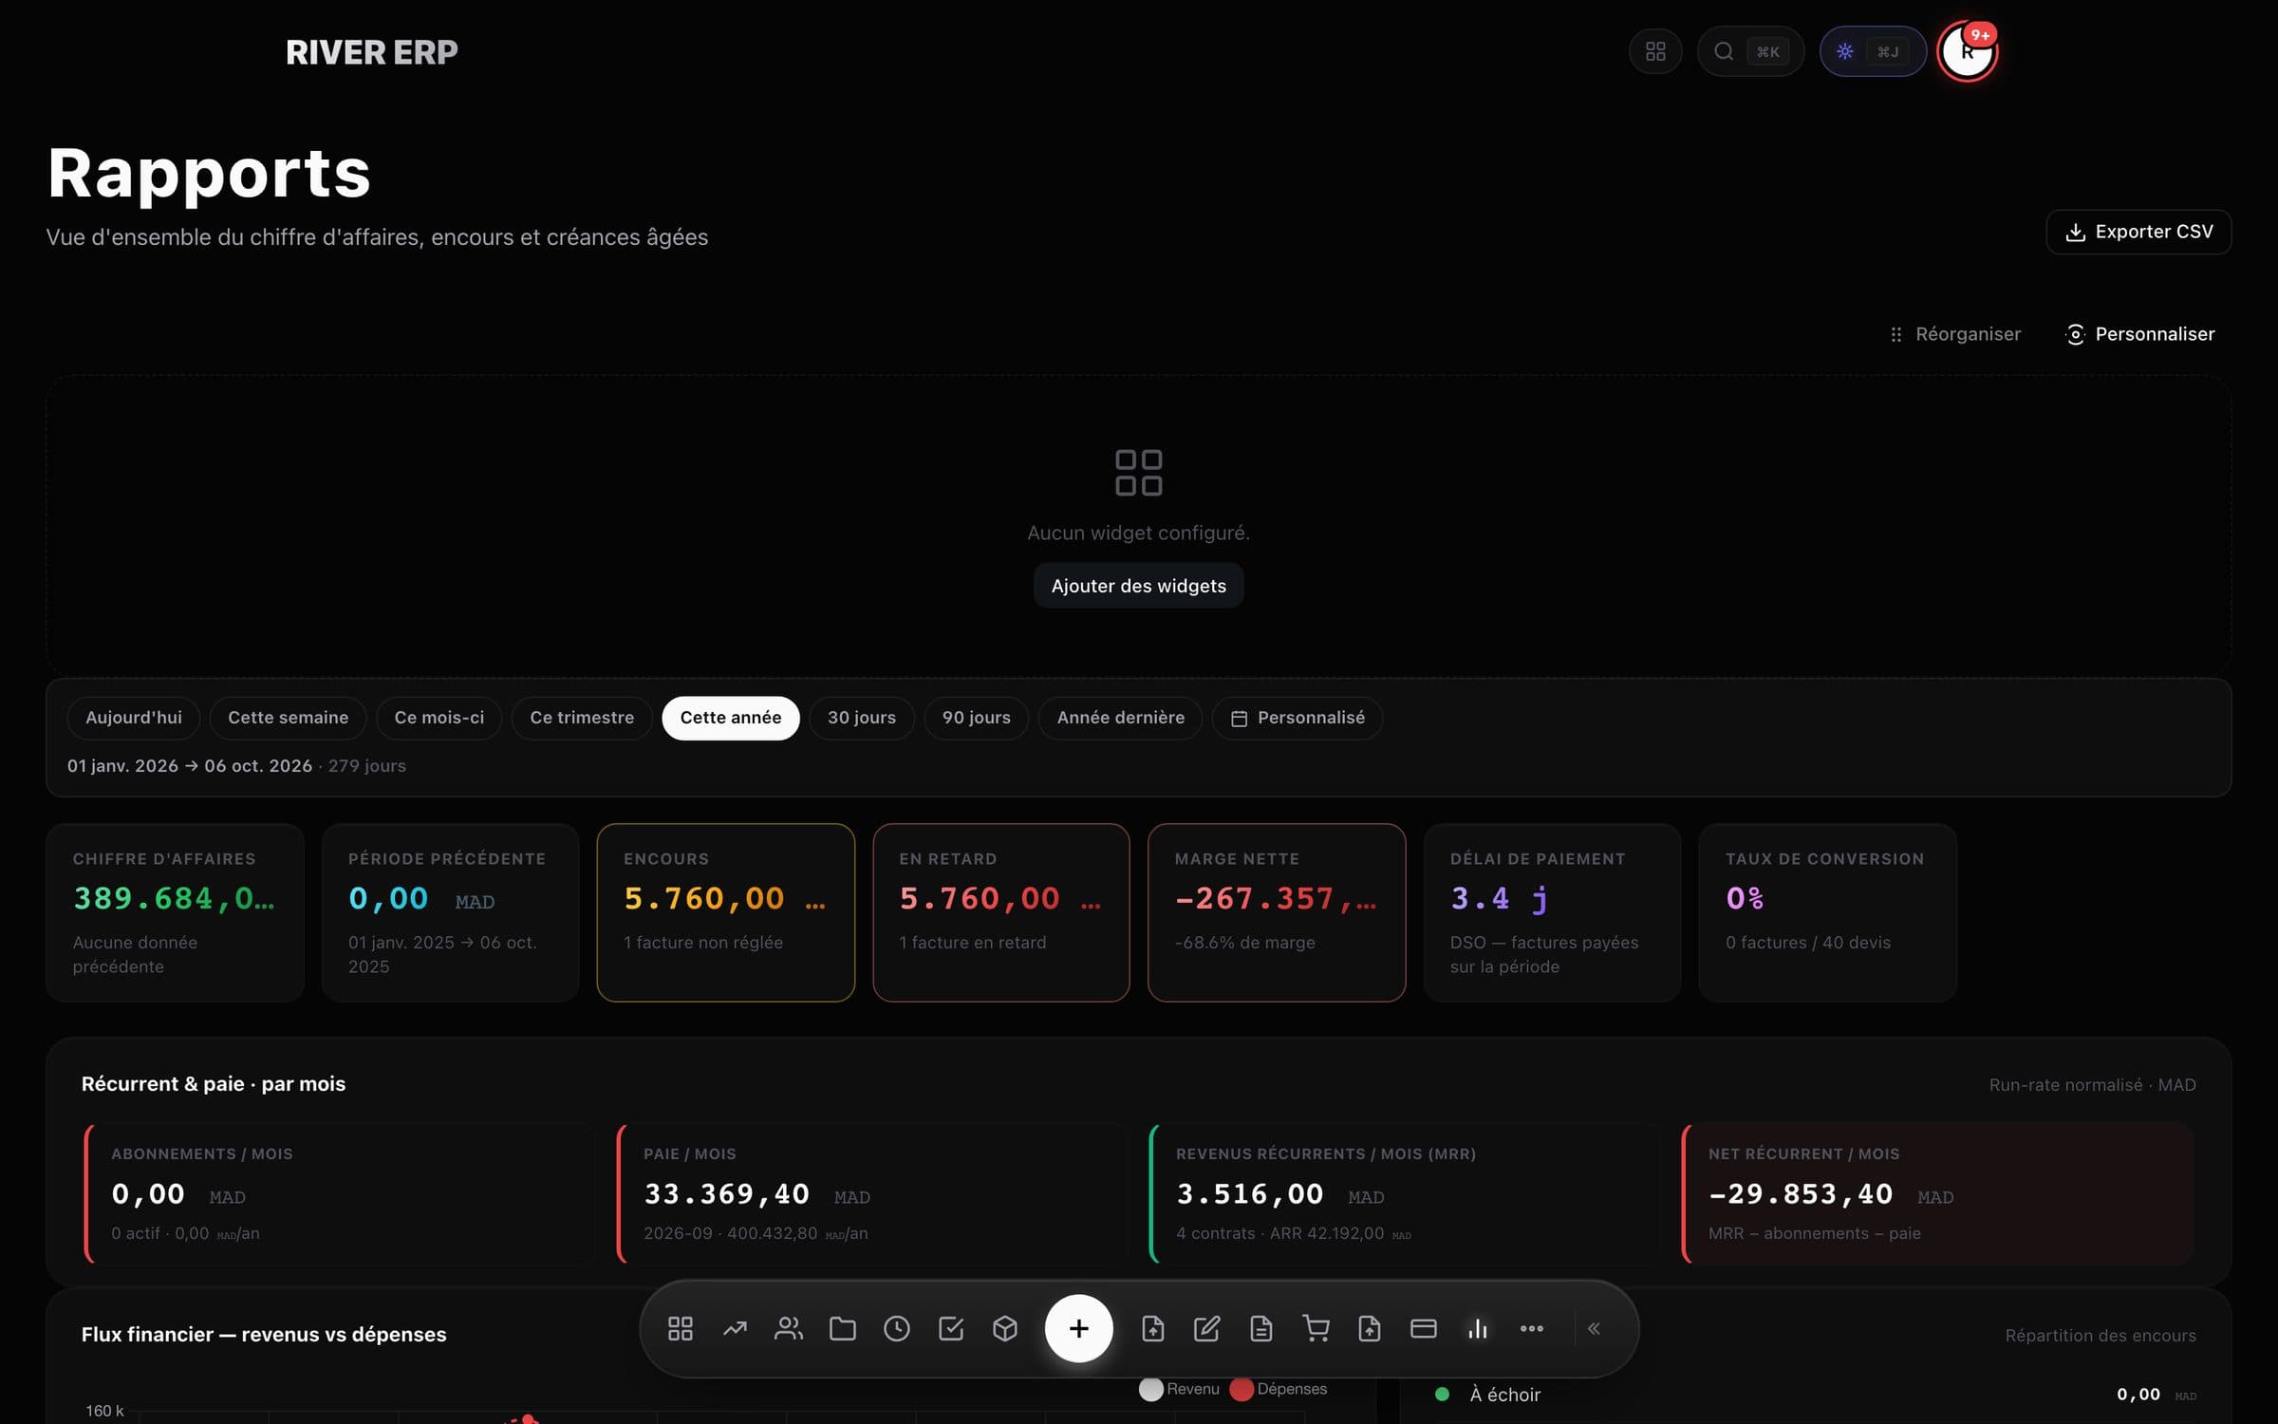This screenshot has width=2278, height=1424.
Task: Select the bar chart icon in the dock
Action: point(1478,1328)
